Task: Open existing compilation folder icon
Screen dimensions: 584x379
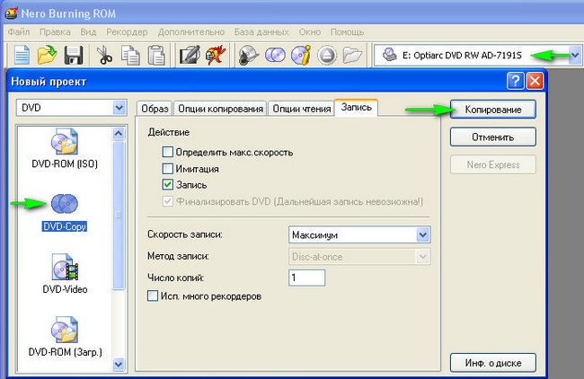Action: [x=47, y=55]
